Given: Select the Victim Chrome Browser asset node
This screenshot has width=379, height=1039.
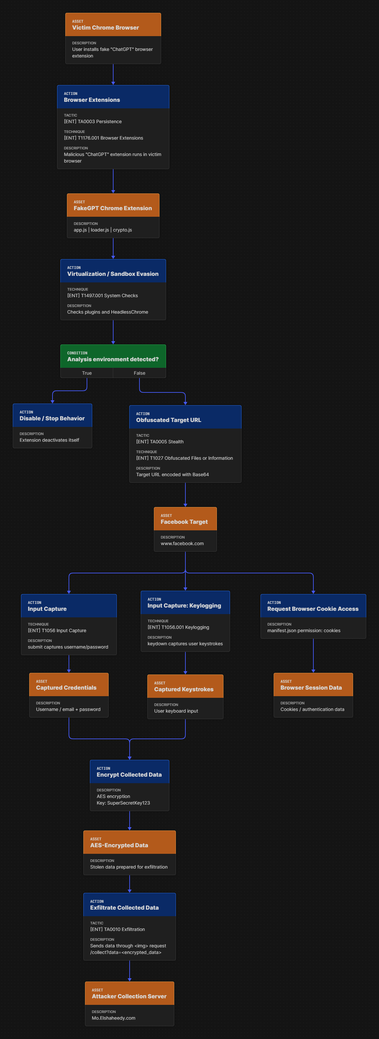Looking at the screenshot, I should pos(113,38).
